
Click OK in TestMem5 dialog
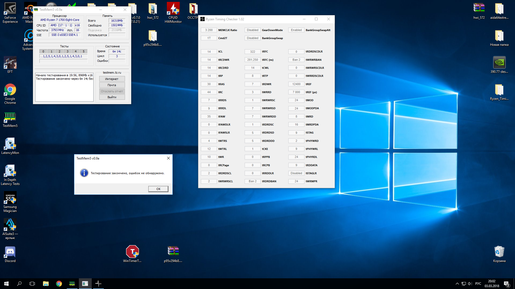click(x=158, y=189)
